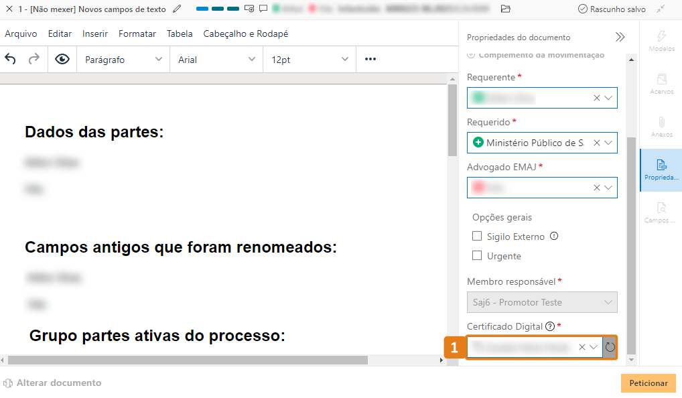Image resolution: width=682 pixels, height=398 pixels.
Task: Open the Parágrafo style dropdown
Action: click(x=123, y=60)
